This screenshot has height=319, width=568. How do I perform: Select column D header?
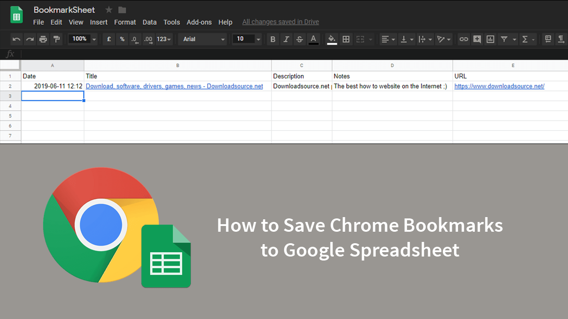pyautogui.click(x=392, y=66)
